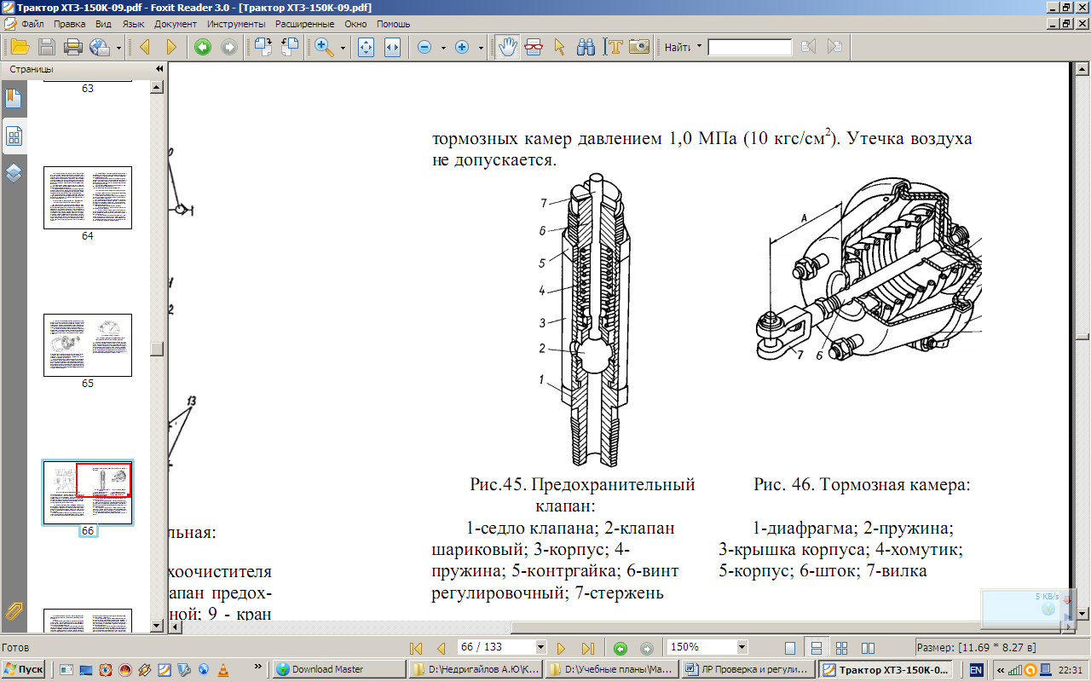Open the VLC cone quick launch icon

(223, 669)
